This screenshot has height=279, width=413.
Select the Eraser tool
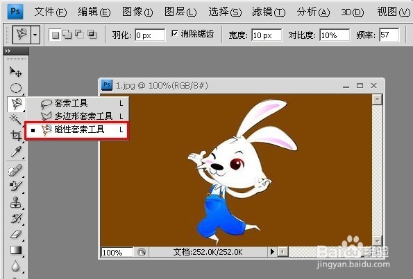[x=15, y=234]
